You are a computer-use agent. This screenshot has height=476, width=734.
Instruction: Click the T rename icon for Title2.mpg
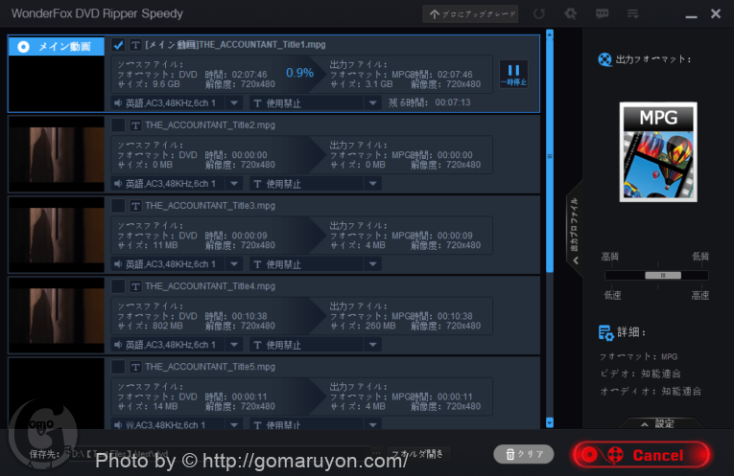point(135,125)
